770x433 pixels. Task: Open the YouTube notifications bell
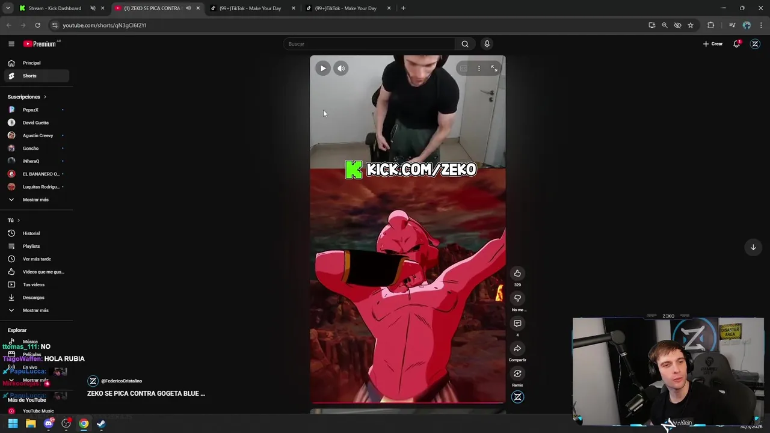coord(737,44)
